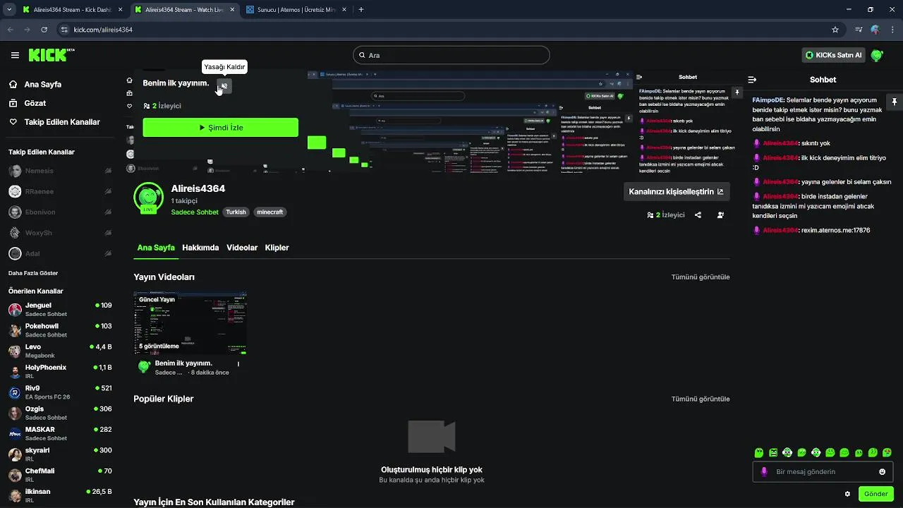Screen dimensions: 903x508
Task: Open Nemesis followed channel
Action: coord(60,171)
